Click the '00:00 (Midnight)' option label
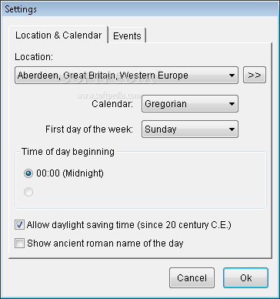The image size is (280, 299). coord(70,173)
